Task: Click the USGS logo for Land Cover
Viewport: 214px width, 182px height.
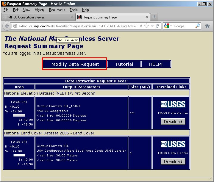Action: click(x=173, y=144)
